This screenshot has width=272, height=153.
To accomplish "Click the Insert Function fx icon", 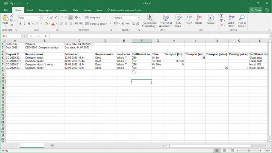I will point(45,36).
